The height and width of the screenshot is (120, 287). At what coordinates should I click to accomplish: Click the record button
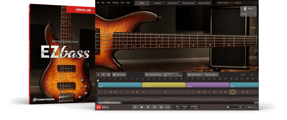[x=154, y=107]
